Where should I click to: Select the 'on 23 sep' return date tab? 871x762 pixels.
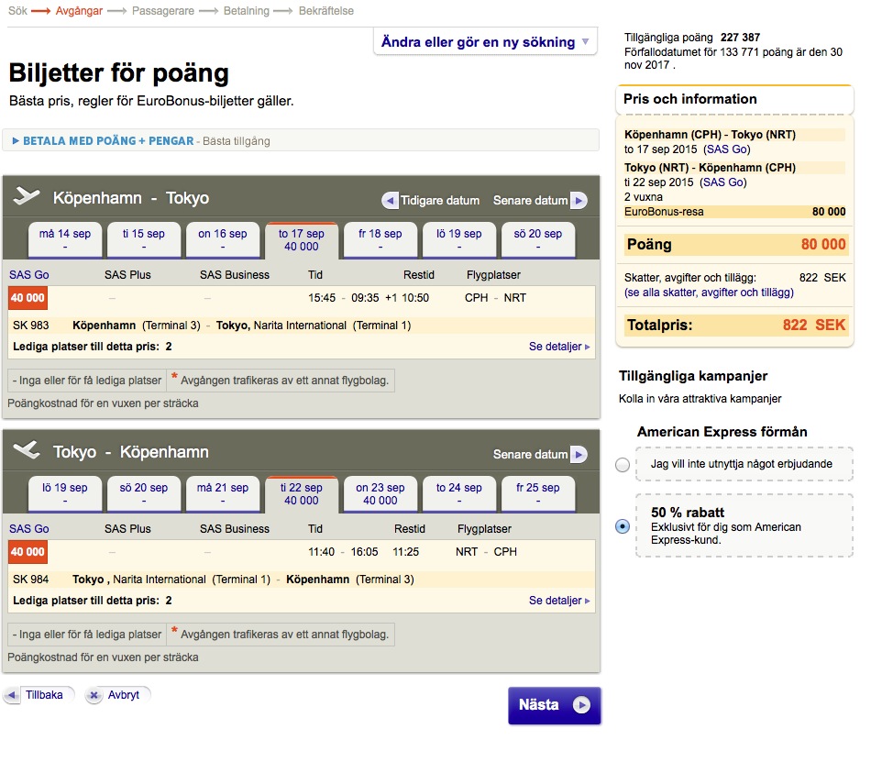click(380, 492)
